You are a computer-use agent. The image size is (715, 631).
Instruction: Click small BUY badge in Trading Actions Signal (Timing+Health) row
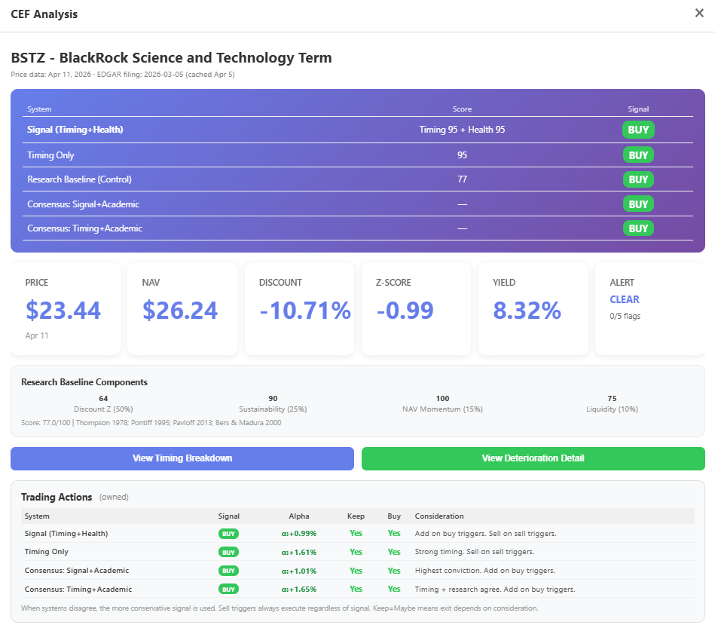[x=228, y=533]
